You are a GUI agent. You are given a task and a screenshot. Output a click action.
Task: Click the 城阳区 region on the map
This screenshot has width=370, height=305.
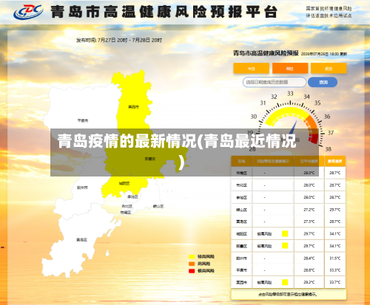124,184
